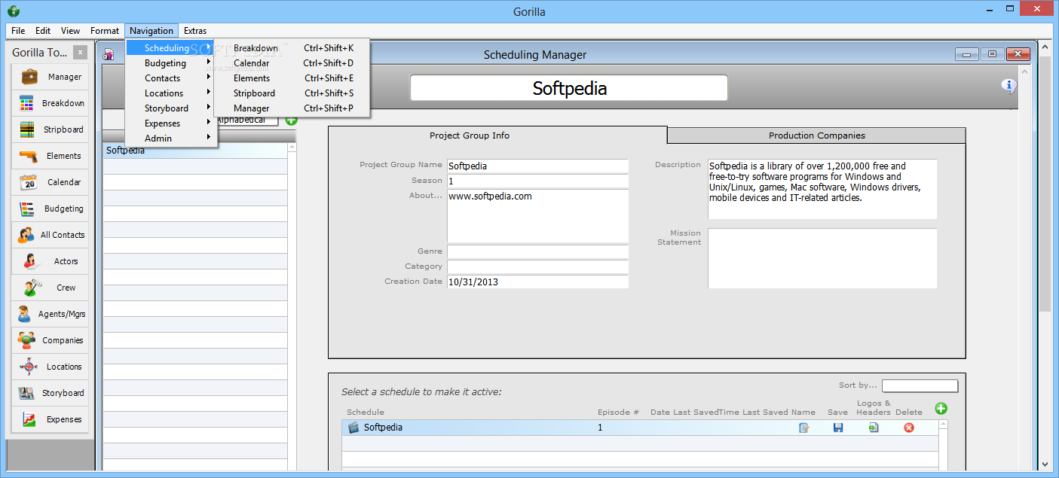The image size is (1059, 478).
Task: Open the View menu
Action: click(71, 31)
